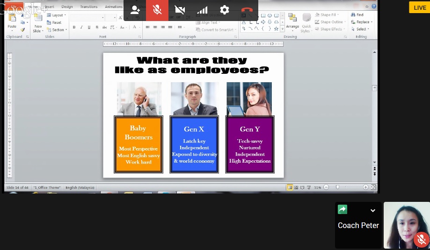Select the rectangle shape in shapes gallery
The width and height of the screenshot is (430, 250).
click(263, 15)
